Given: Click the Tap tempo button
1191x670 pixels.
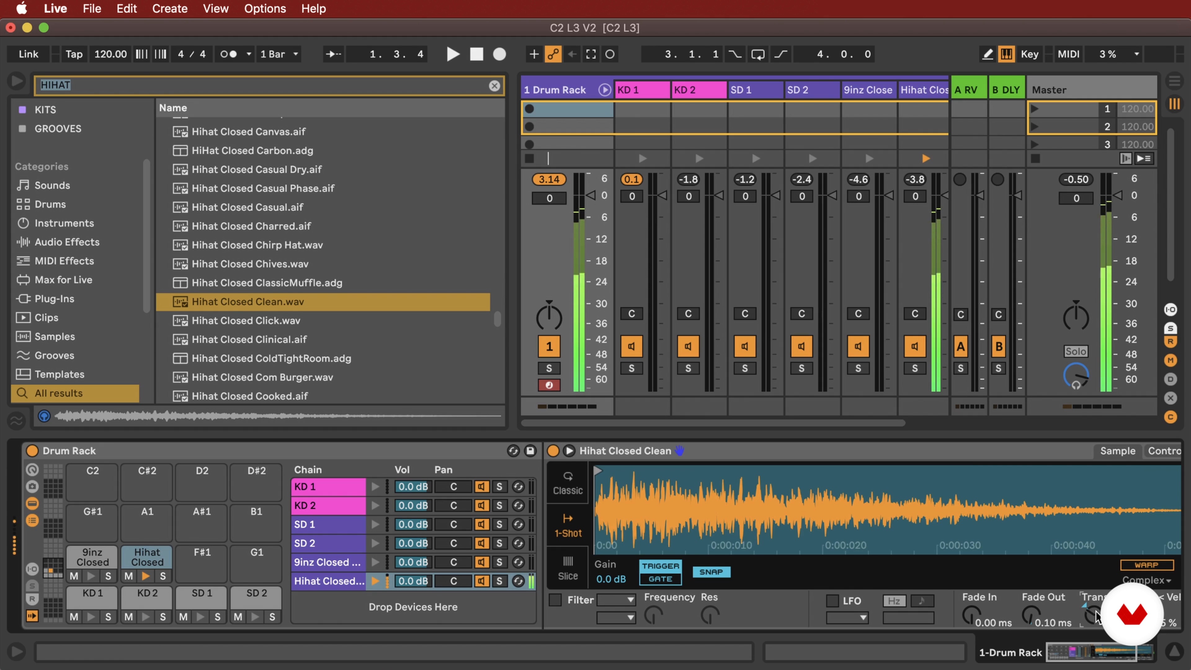Looking at the screenshot, I should point(74,54).
